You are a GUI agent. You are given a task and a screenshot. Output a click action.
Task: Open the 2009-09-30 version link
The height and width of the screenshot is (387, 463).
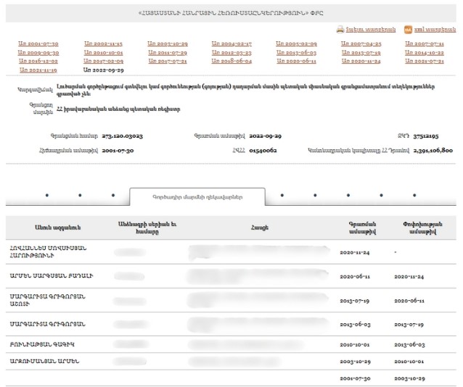coord(38,53)
